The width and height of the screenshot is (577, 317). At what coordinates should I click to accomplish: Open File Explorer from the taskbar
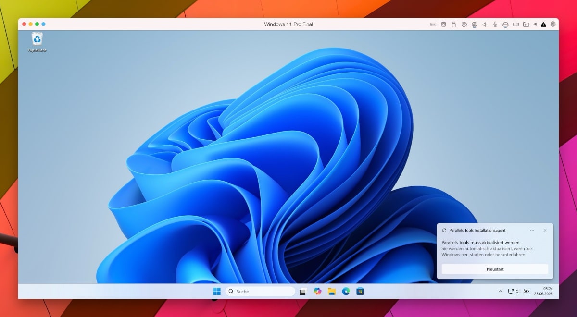[331, 291]
